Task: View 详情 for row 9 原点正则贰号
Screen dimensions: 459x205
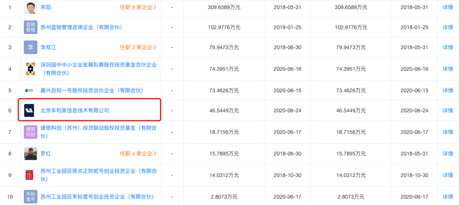Action: (x=448, y=175)
